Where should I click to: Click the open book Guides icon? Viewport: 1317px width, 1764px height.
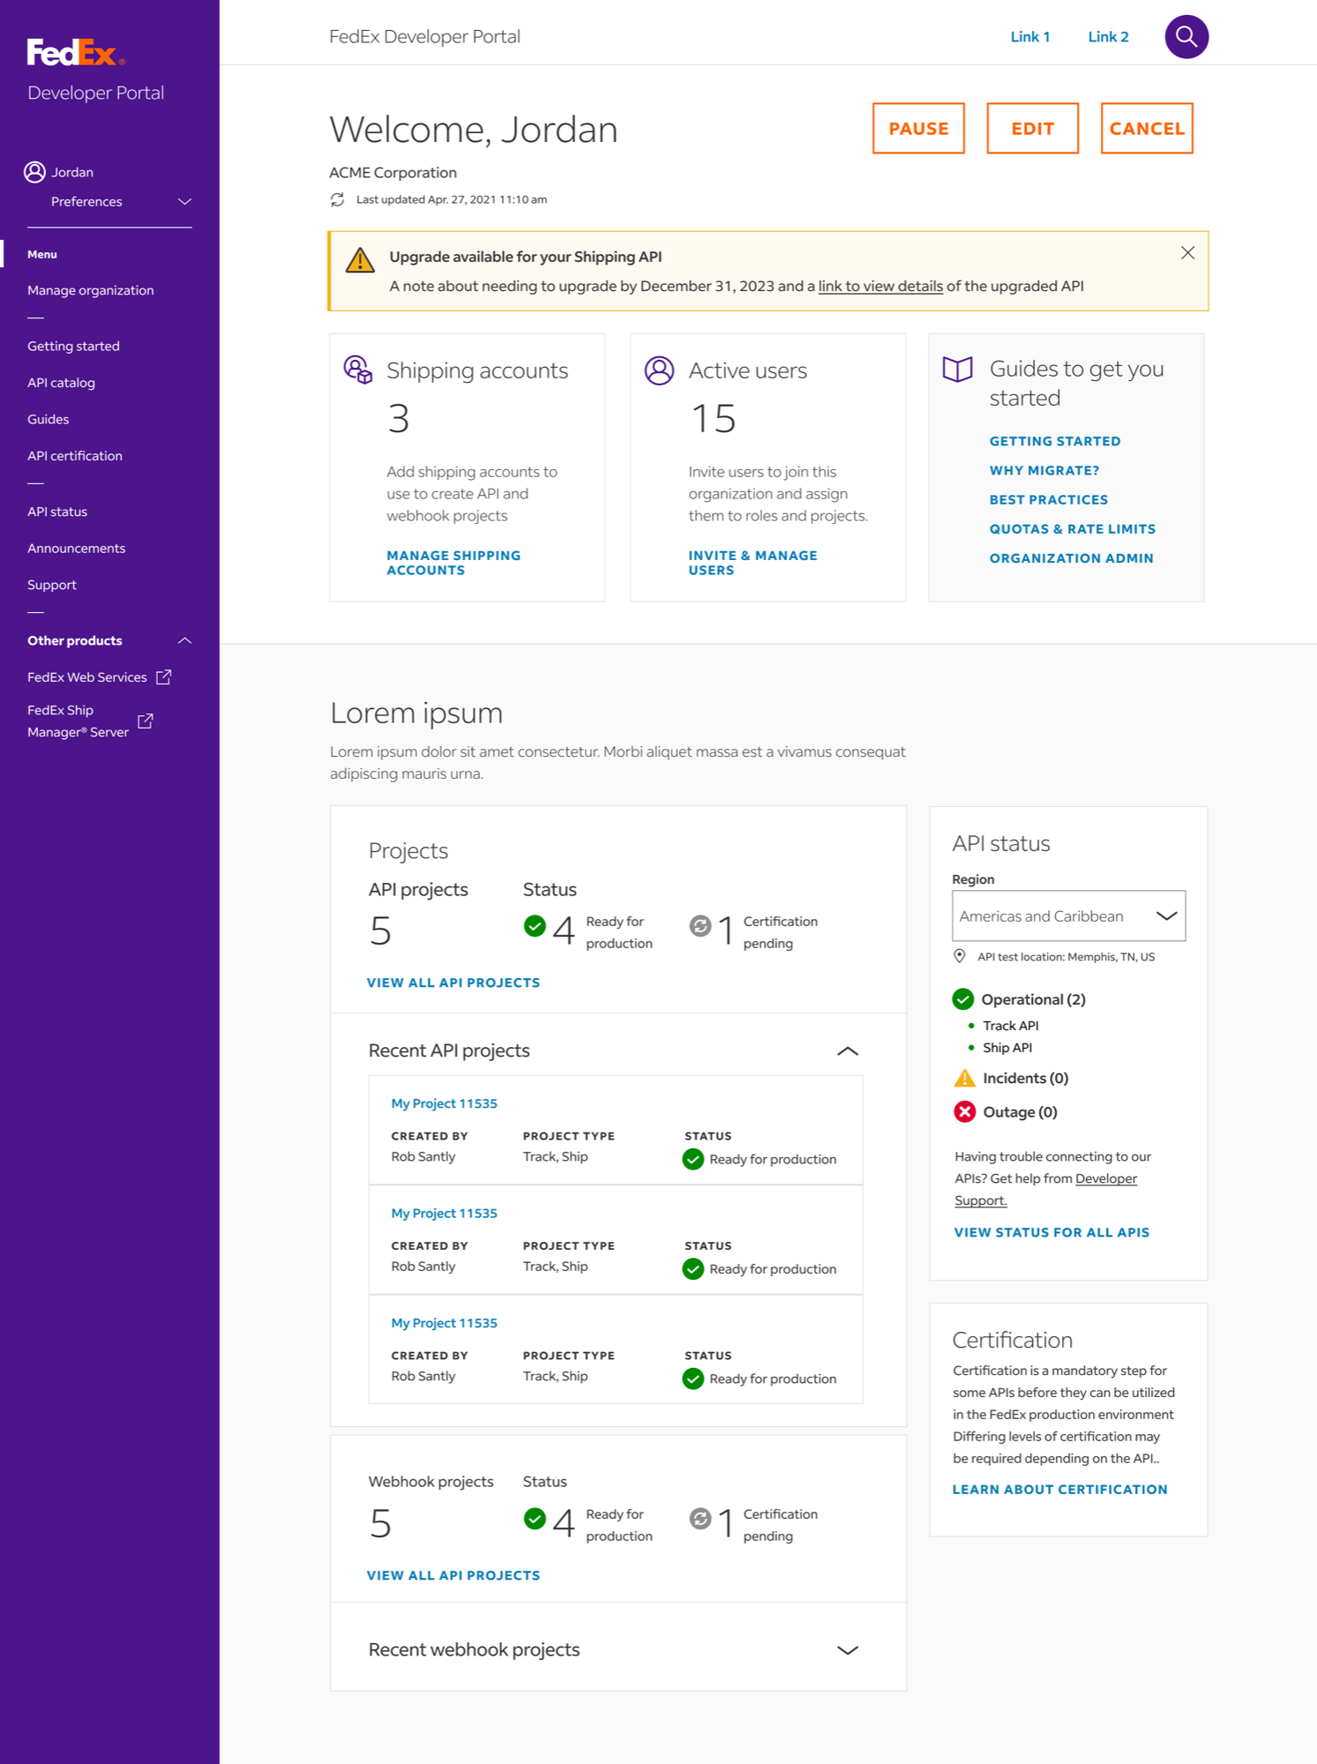point(958,369)
